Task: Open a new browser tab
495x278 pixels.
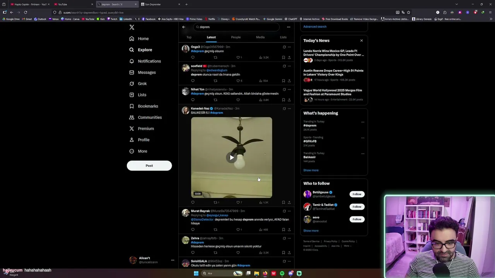Action: pyautogui.click(x=186, y=4)
